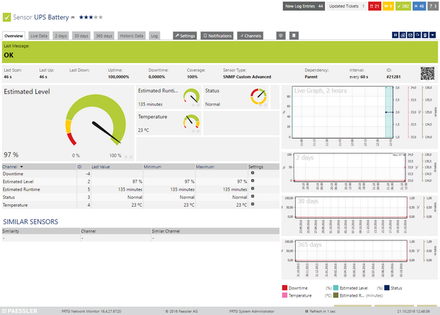440x315 pixels.
Task: Click the interval value every 60 s
Action: click(359, 77)
